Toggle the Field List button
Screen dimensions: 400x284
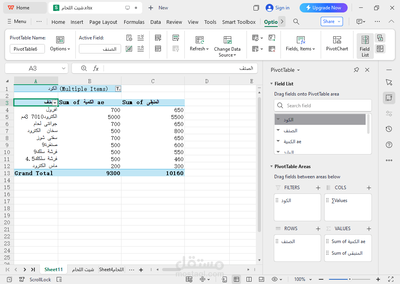[x=365, y=46]
